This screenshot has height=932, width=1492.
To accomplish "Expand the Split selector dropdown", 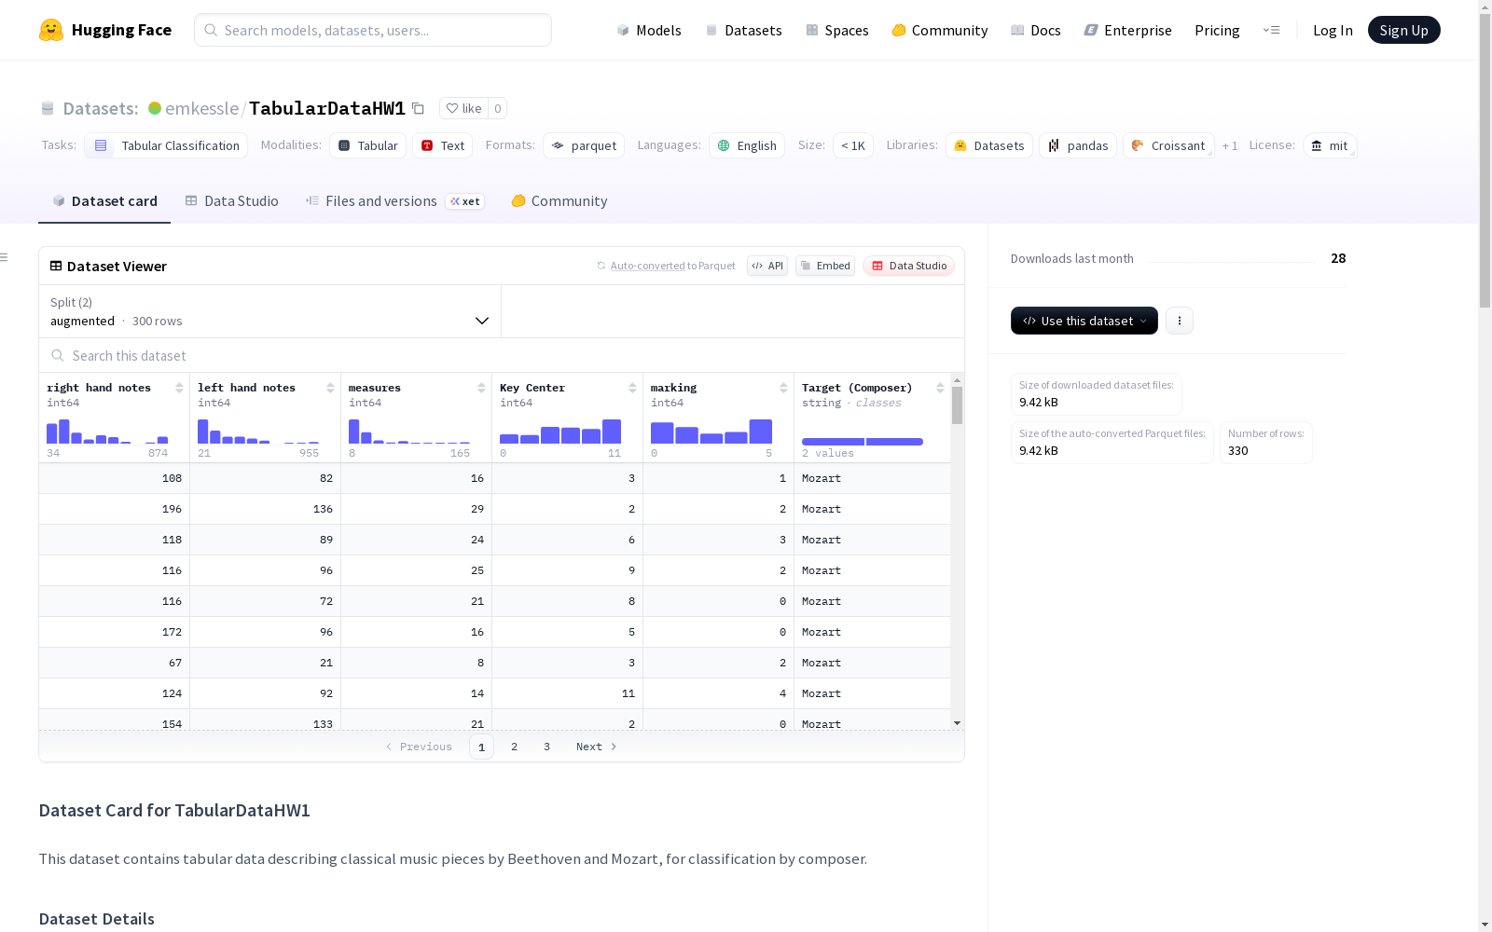I will [x=270, y=311].
